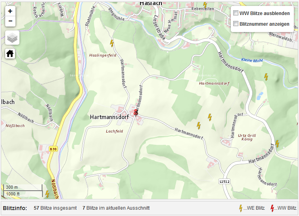
Task: Click the home icon to reset view
Action: (x=10, y=53)
